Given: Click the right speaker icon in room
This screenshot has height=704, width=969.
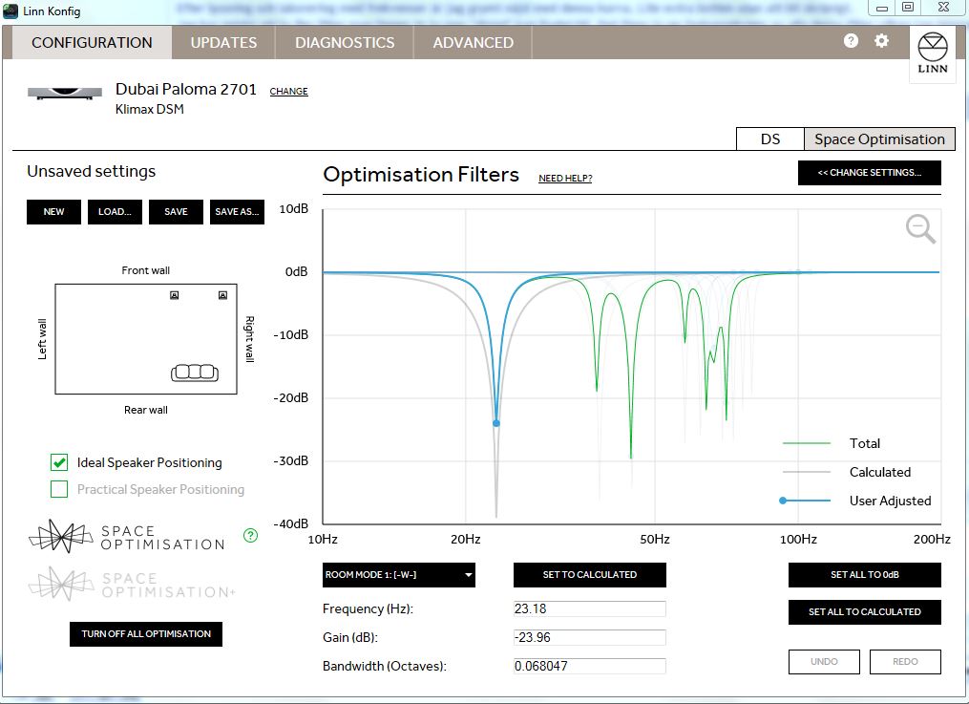Looking at the screenshot, I should coord(222,296).
